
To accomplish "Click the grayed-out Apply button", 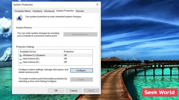I will tap(91, 91).
